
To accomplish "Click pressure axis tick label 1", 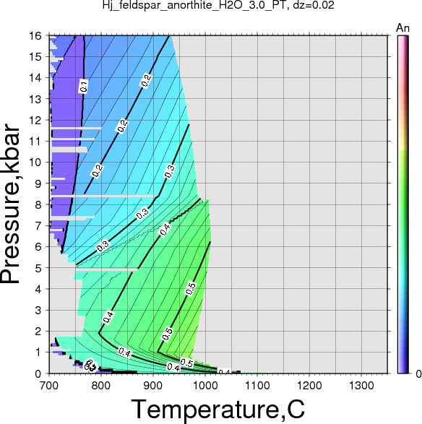I will (39, 352).
